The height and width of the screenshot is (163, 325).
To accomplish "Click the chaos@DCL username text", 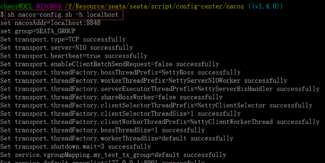I will click(17, 6).
